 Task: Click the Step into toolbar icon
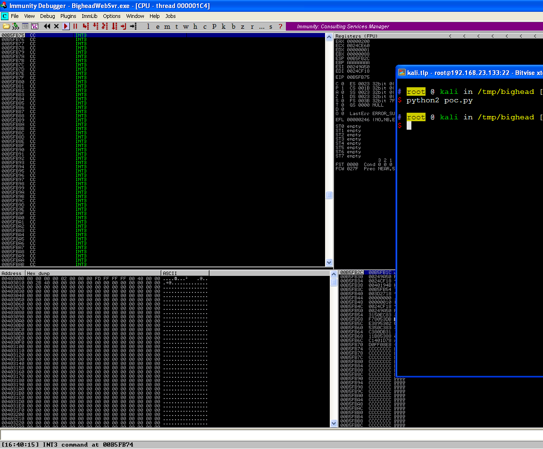(x=86, y=26)
